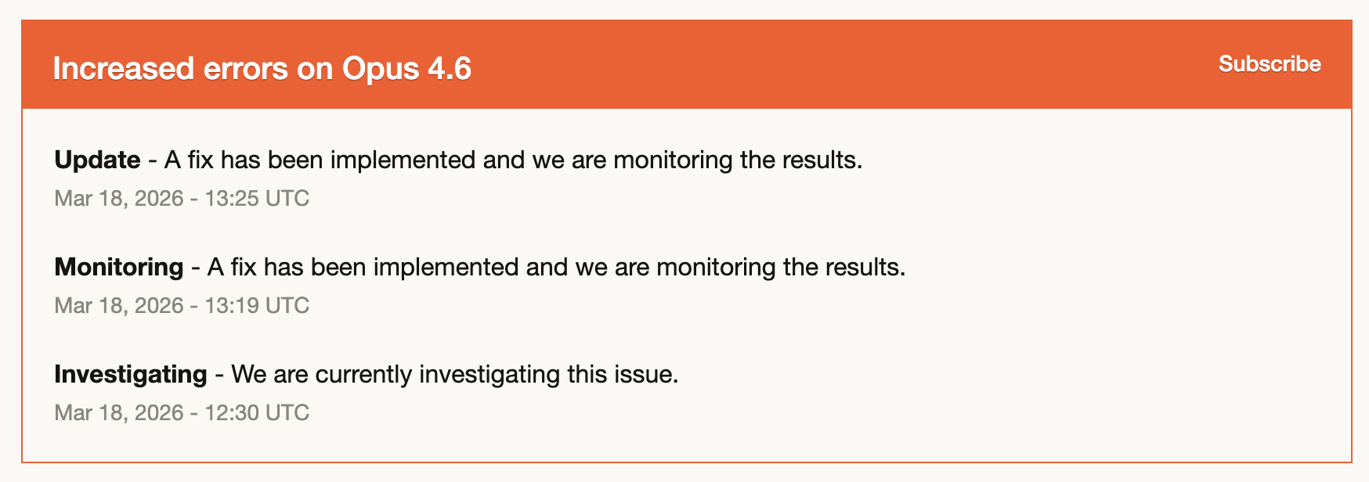The width and height of the screenshot is (1369, 482).
Task: Click "Opus 4.6" in the incident title
Action: 406,69
